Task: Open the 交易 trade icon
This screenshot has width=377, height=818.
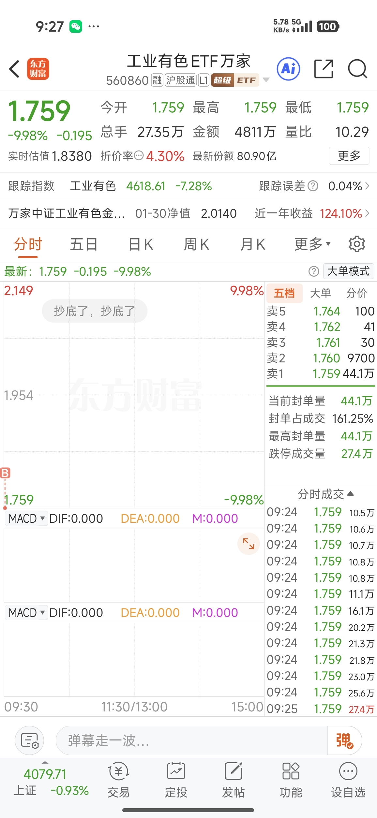Action: tap(118, 780)
